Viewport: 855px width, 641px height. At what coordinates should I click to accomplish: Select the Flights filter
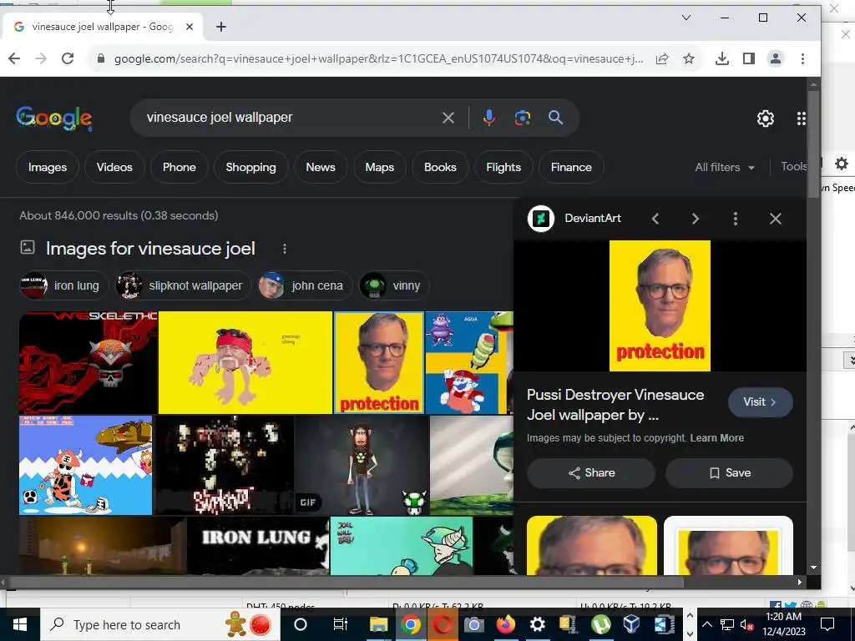click(x=503, y=167)
